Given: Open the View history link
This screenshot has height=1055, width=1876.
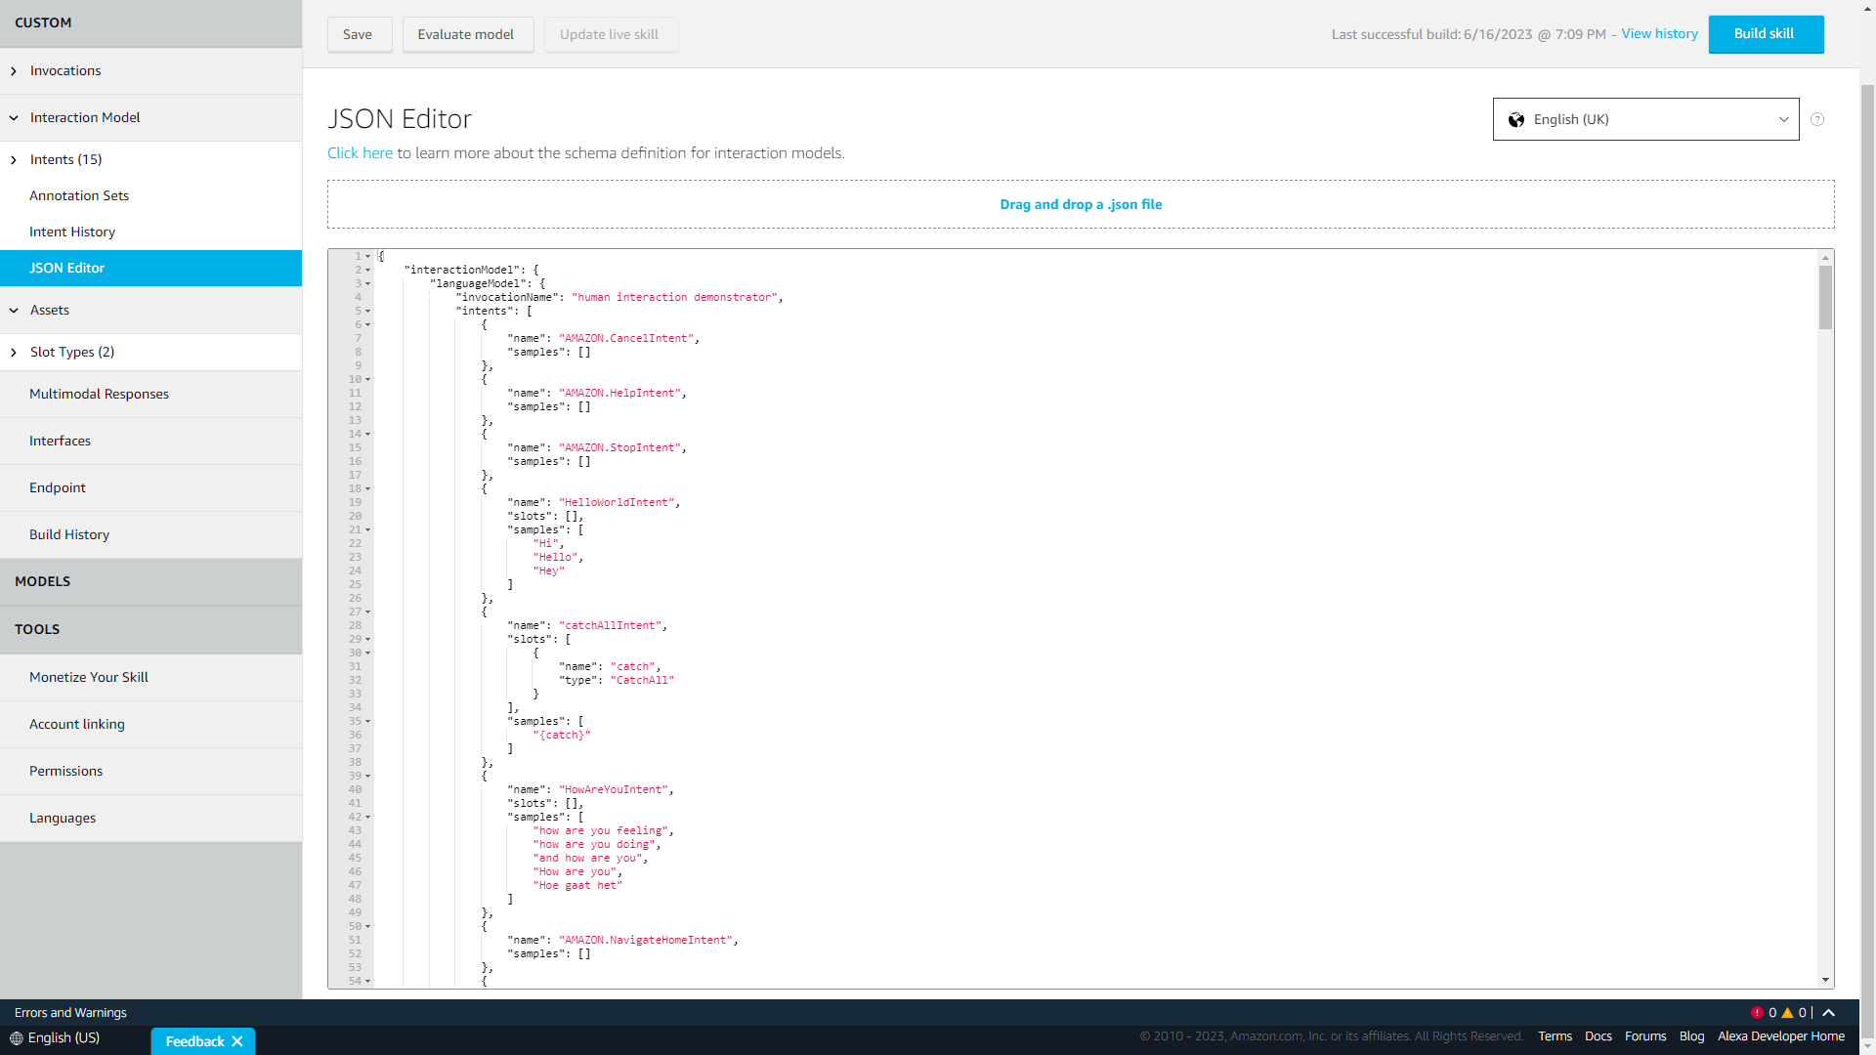Looking at the screenshot, I should [1659, 33].
